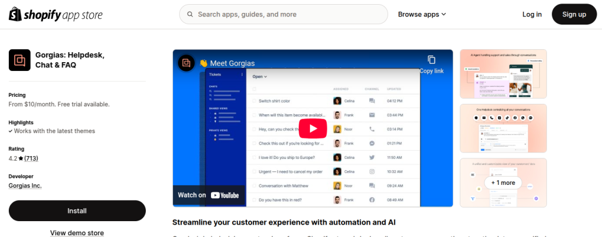Open the Log in page
This screenshot has height=237, width=602.
click(531, 15)
